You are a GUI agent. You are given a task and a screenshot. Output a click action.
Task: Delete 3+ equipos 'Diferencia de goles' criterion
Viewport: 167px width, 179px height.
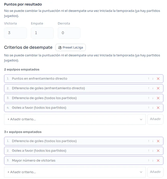tap(158, 141)
